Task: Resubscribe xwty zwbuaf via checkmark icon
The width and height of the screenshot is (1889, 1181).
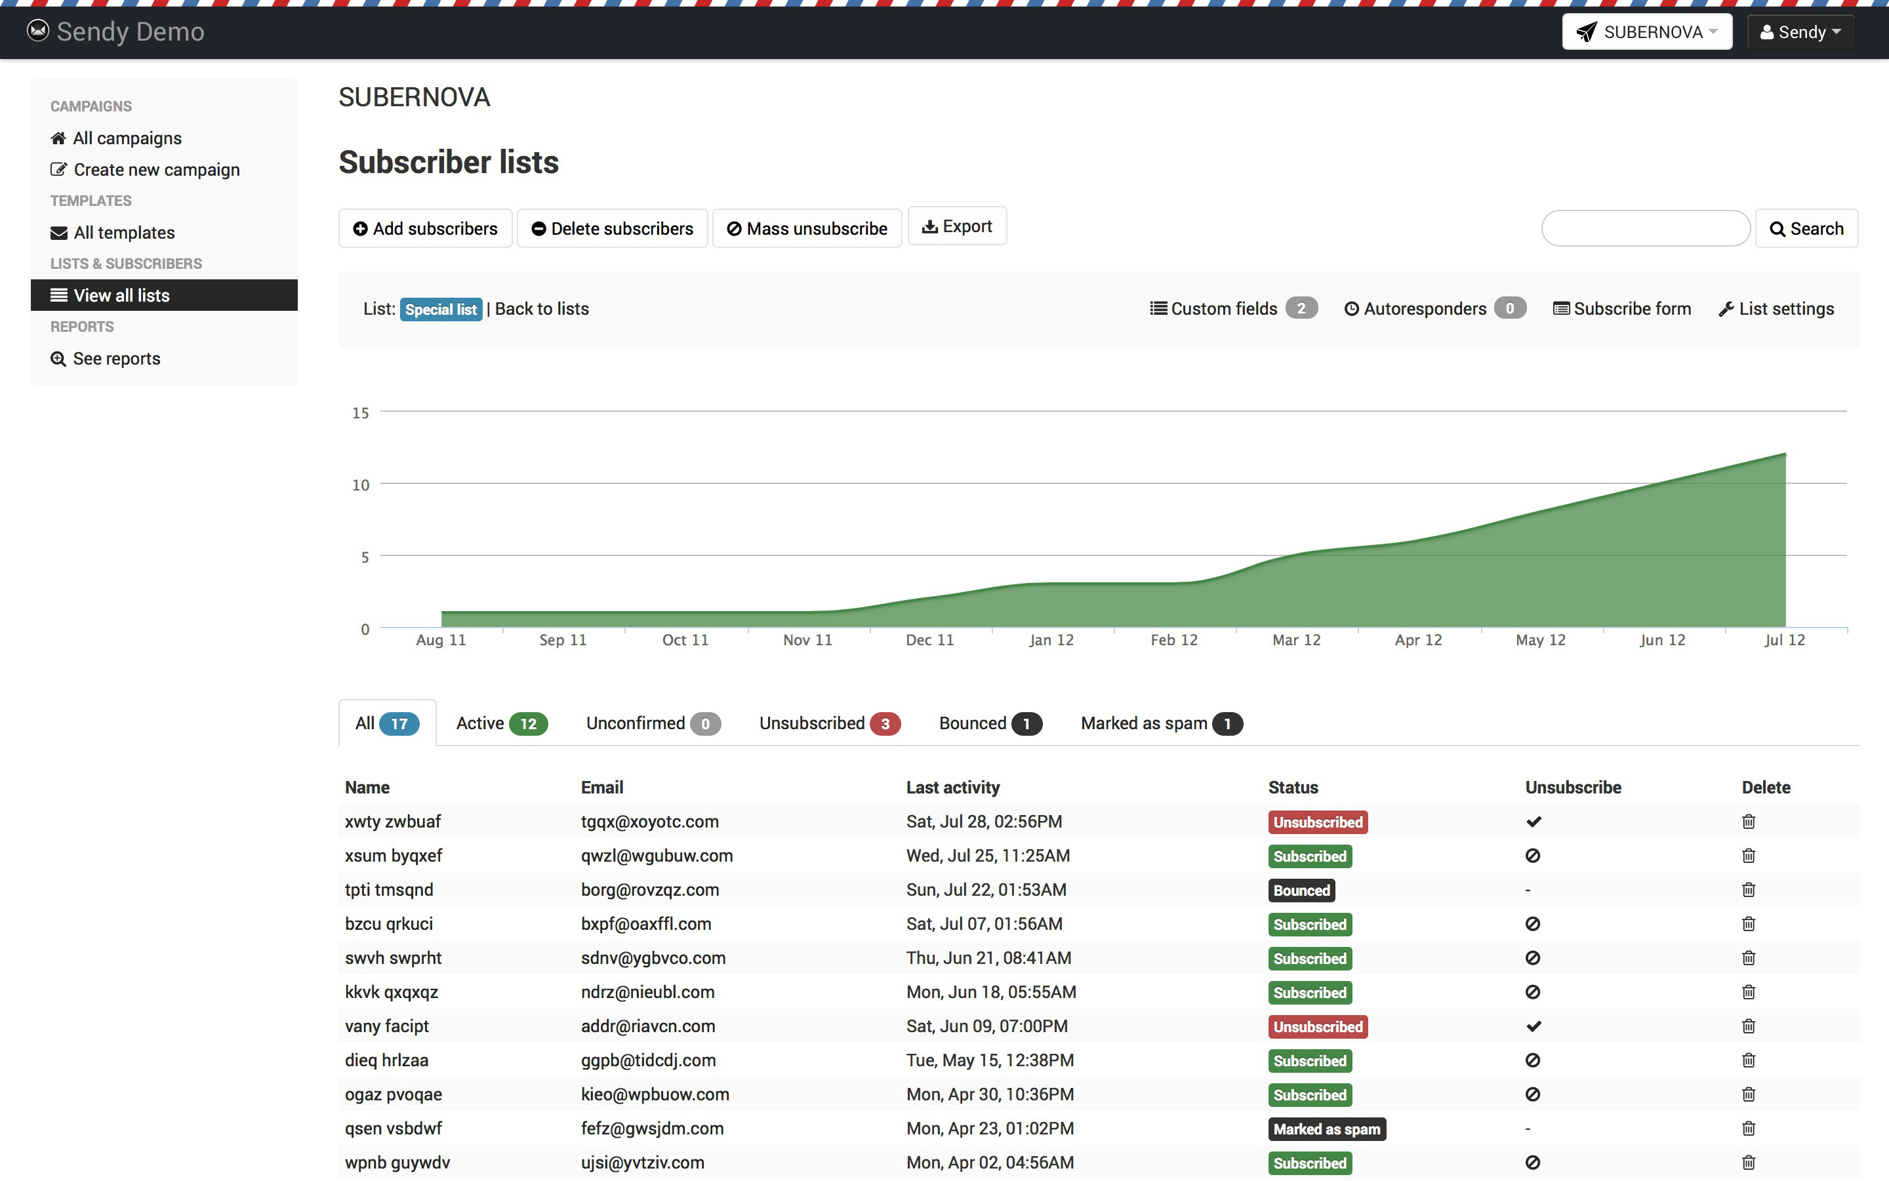Action: coord(1534,822)
